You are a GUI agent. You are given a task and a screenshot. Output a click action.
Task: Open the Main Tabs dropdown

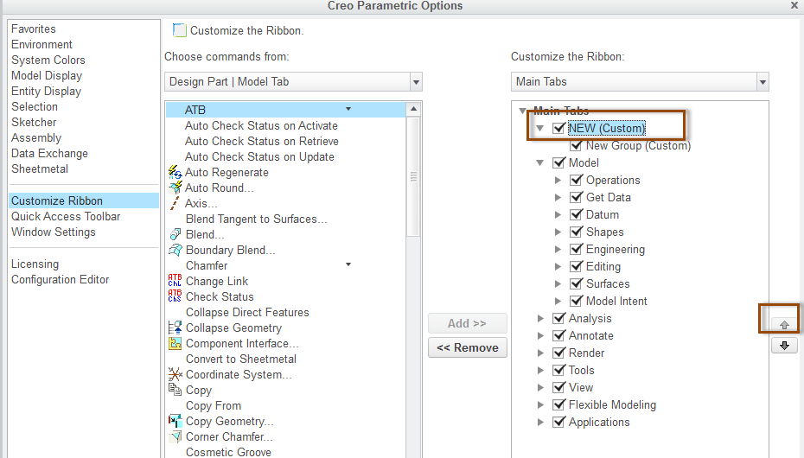pos(763,82)
